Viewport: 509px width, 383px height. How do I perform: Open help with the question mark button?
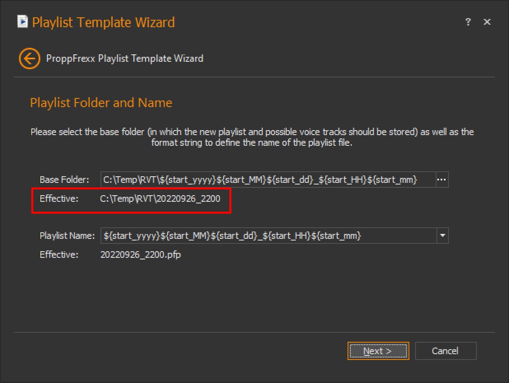pos(468,22)
